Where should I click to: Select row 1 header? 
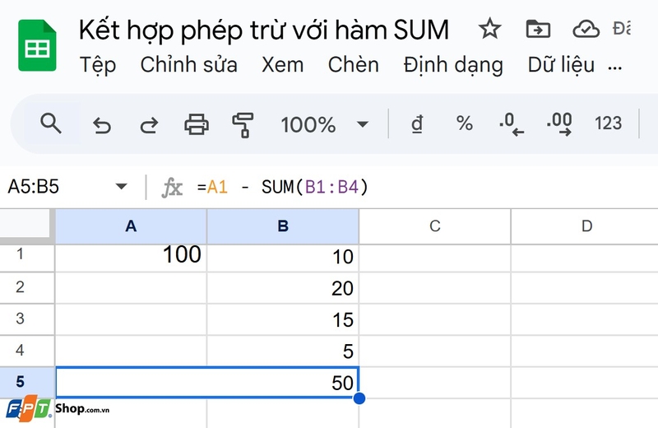point(27,258)
